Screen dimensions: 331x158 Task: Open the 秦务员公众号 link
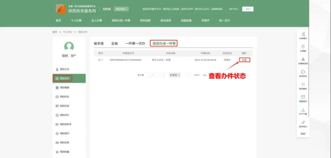pyautogui.click(x=202, y=9)
